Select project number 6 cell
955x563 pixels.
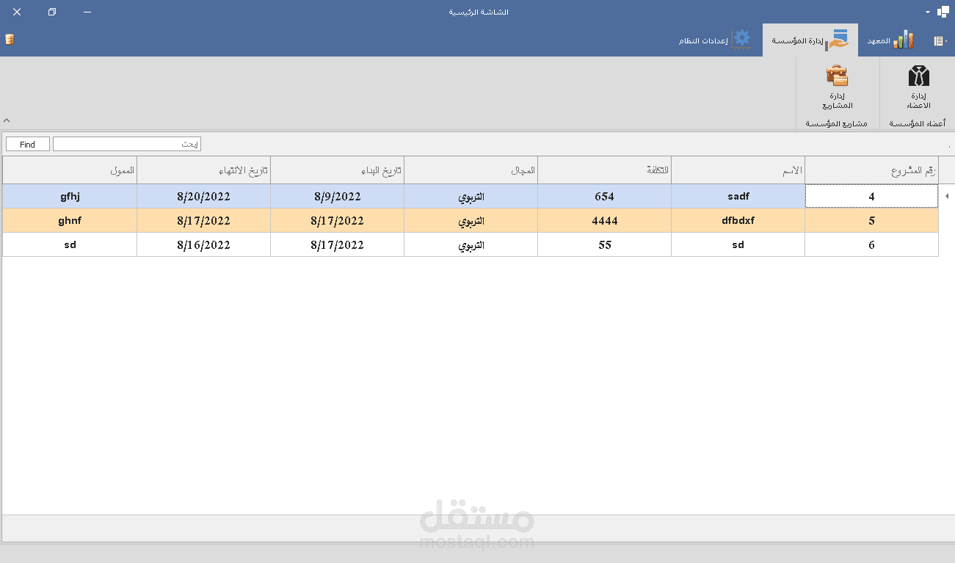click(871, 245)
